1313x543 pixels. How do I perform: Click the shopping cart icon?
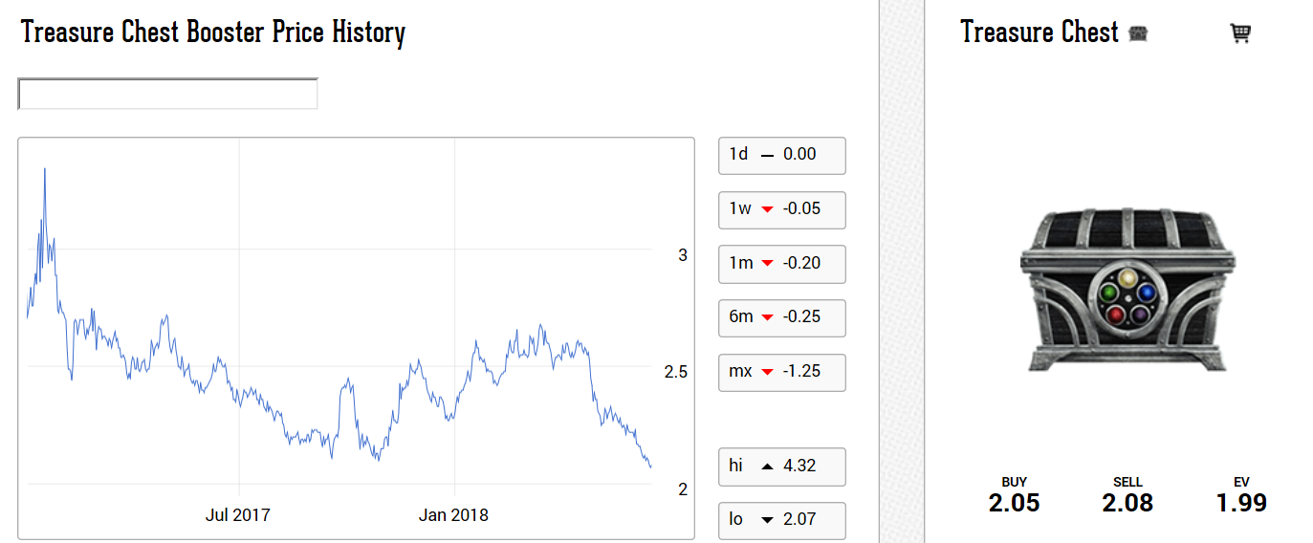1240,33
